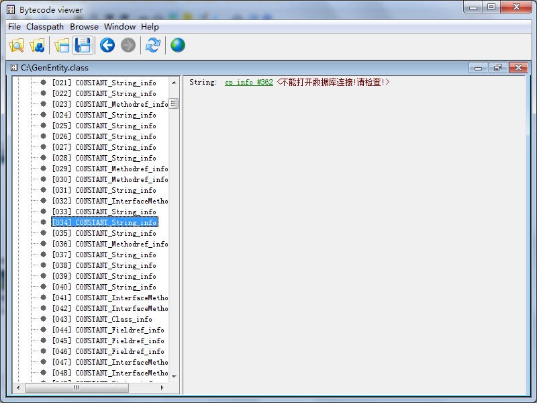Viewport: 537px width, 403px height.
Task: Select [021] CONSTANT_String_info entry
Action: [104, 83]
